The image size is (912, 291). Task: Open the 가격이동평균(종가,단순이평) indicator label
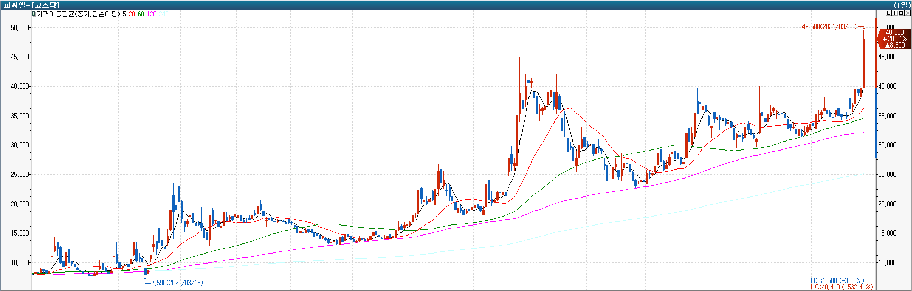(78, 14)
